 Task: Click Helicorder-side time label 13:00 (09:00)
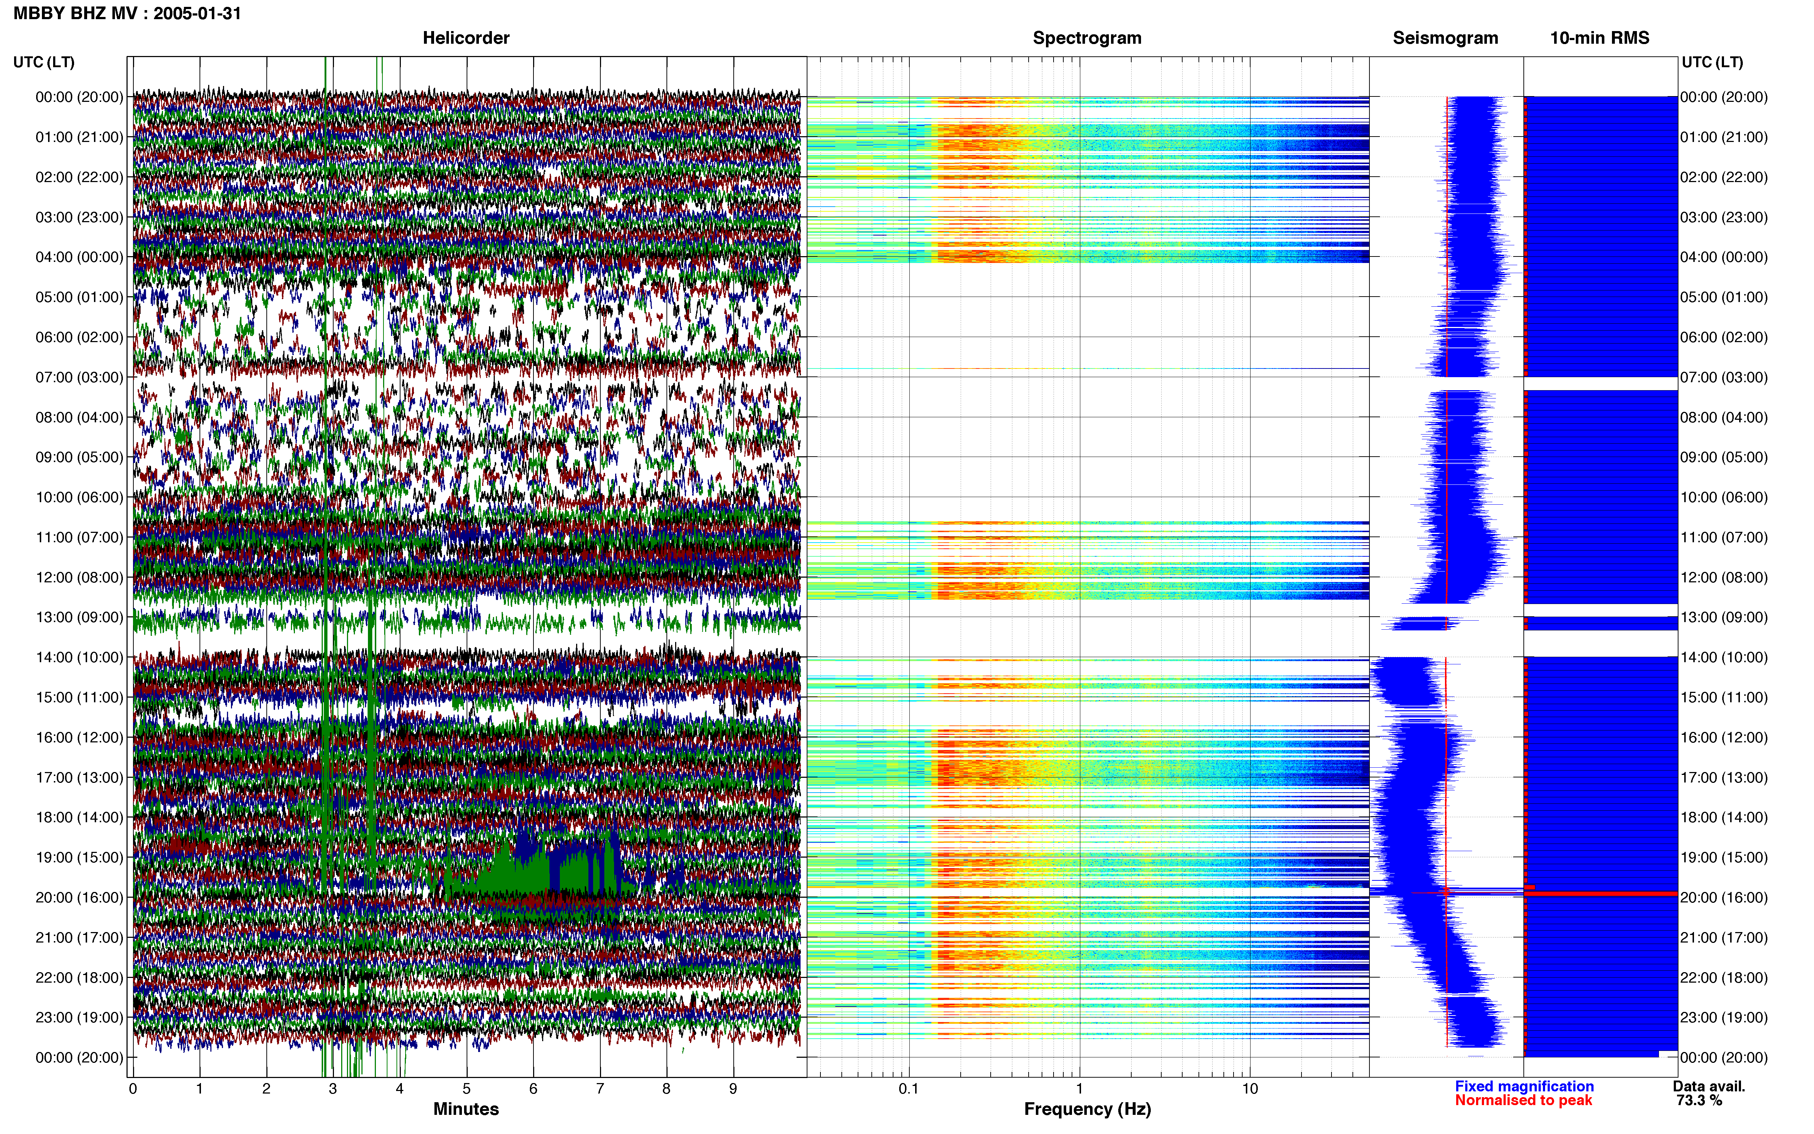(x=80, y=617)
